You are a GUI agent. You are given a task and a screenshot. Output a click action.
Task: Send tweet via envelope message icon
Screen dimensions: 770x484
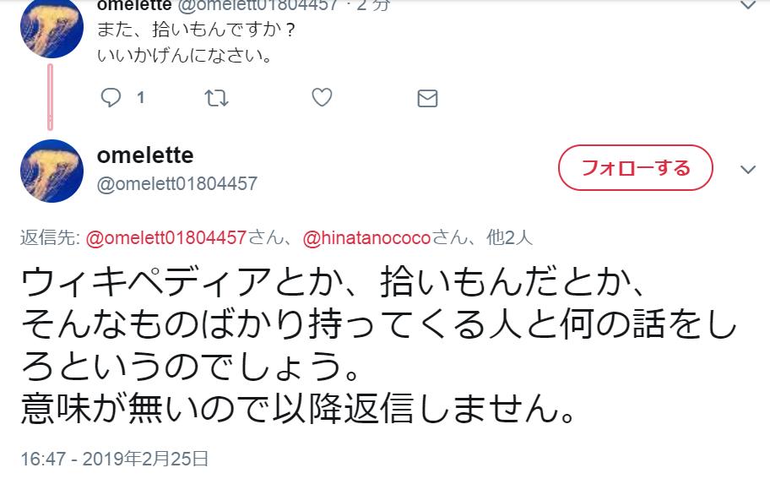(427, 98)
